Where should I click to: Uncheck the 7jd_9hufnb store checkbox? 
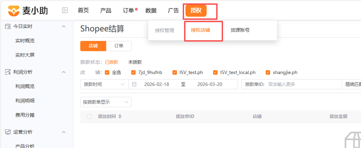click(x=133, y=73)
